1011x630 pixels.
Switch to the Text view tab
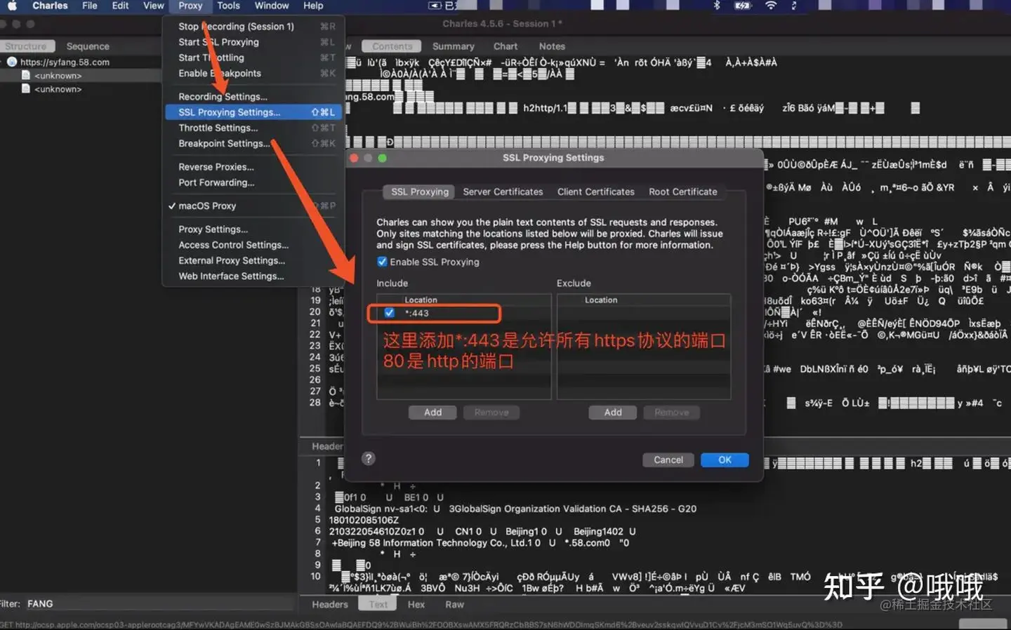click(x=378, y=605)
